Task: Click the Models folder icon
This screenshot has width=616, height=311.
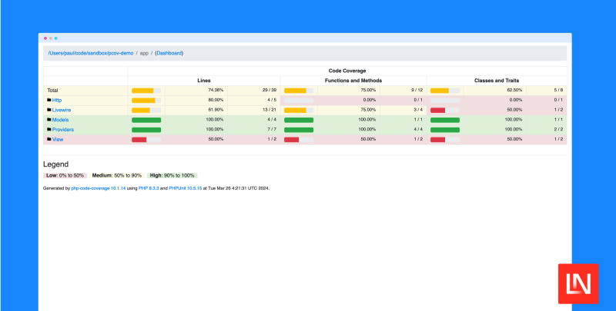Action: 49,120
